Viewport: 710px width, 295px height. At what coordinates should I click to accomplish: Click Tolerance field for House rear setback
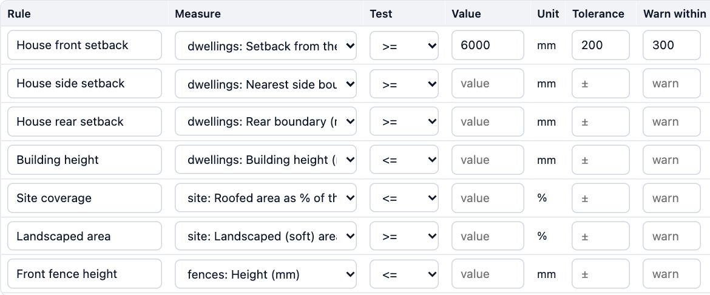600,121
